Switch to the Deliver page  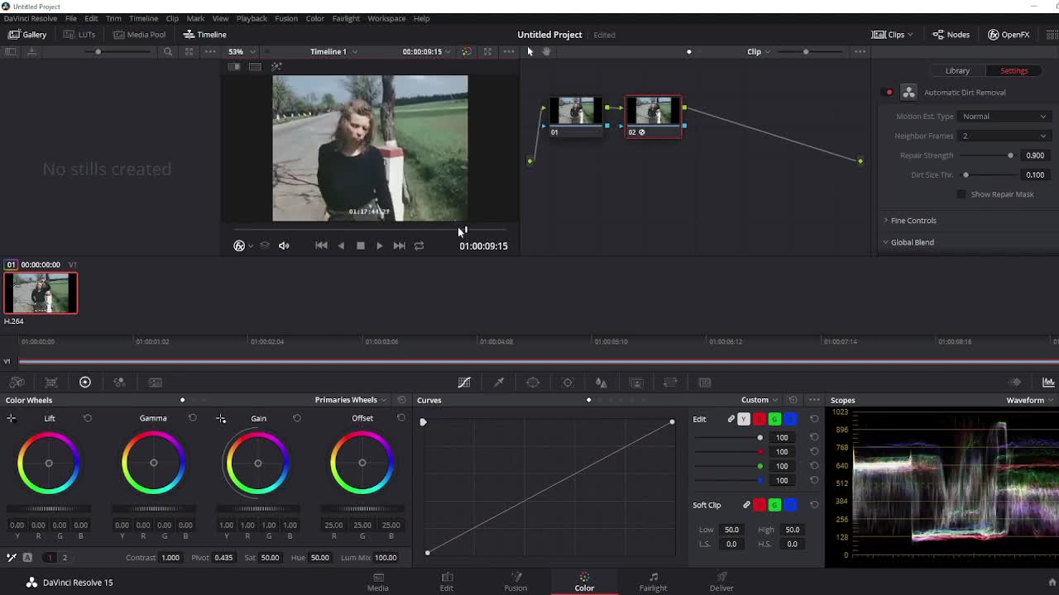tap(721, 582)
